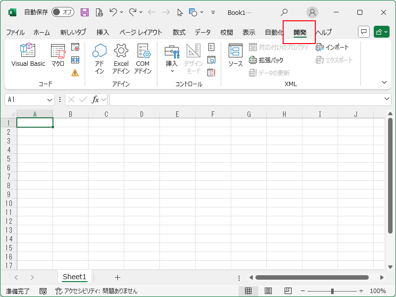This screenshot has width=396, height=297.
Task: Click inside the formula bar
Action: [x=247, y=99]
